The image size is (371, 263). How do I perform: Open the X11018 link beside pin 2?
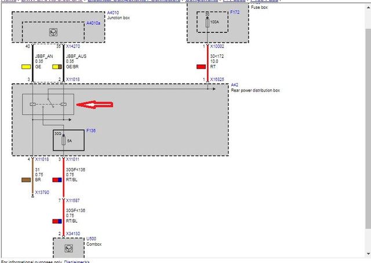(x=72, y=79)
